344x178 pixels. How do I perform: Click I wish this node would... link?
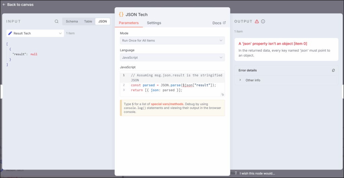[257, 173]
